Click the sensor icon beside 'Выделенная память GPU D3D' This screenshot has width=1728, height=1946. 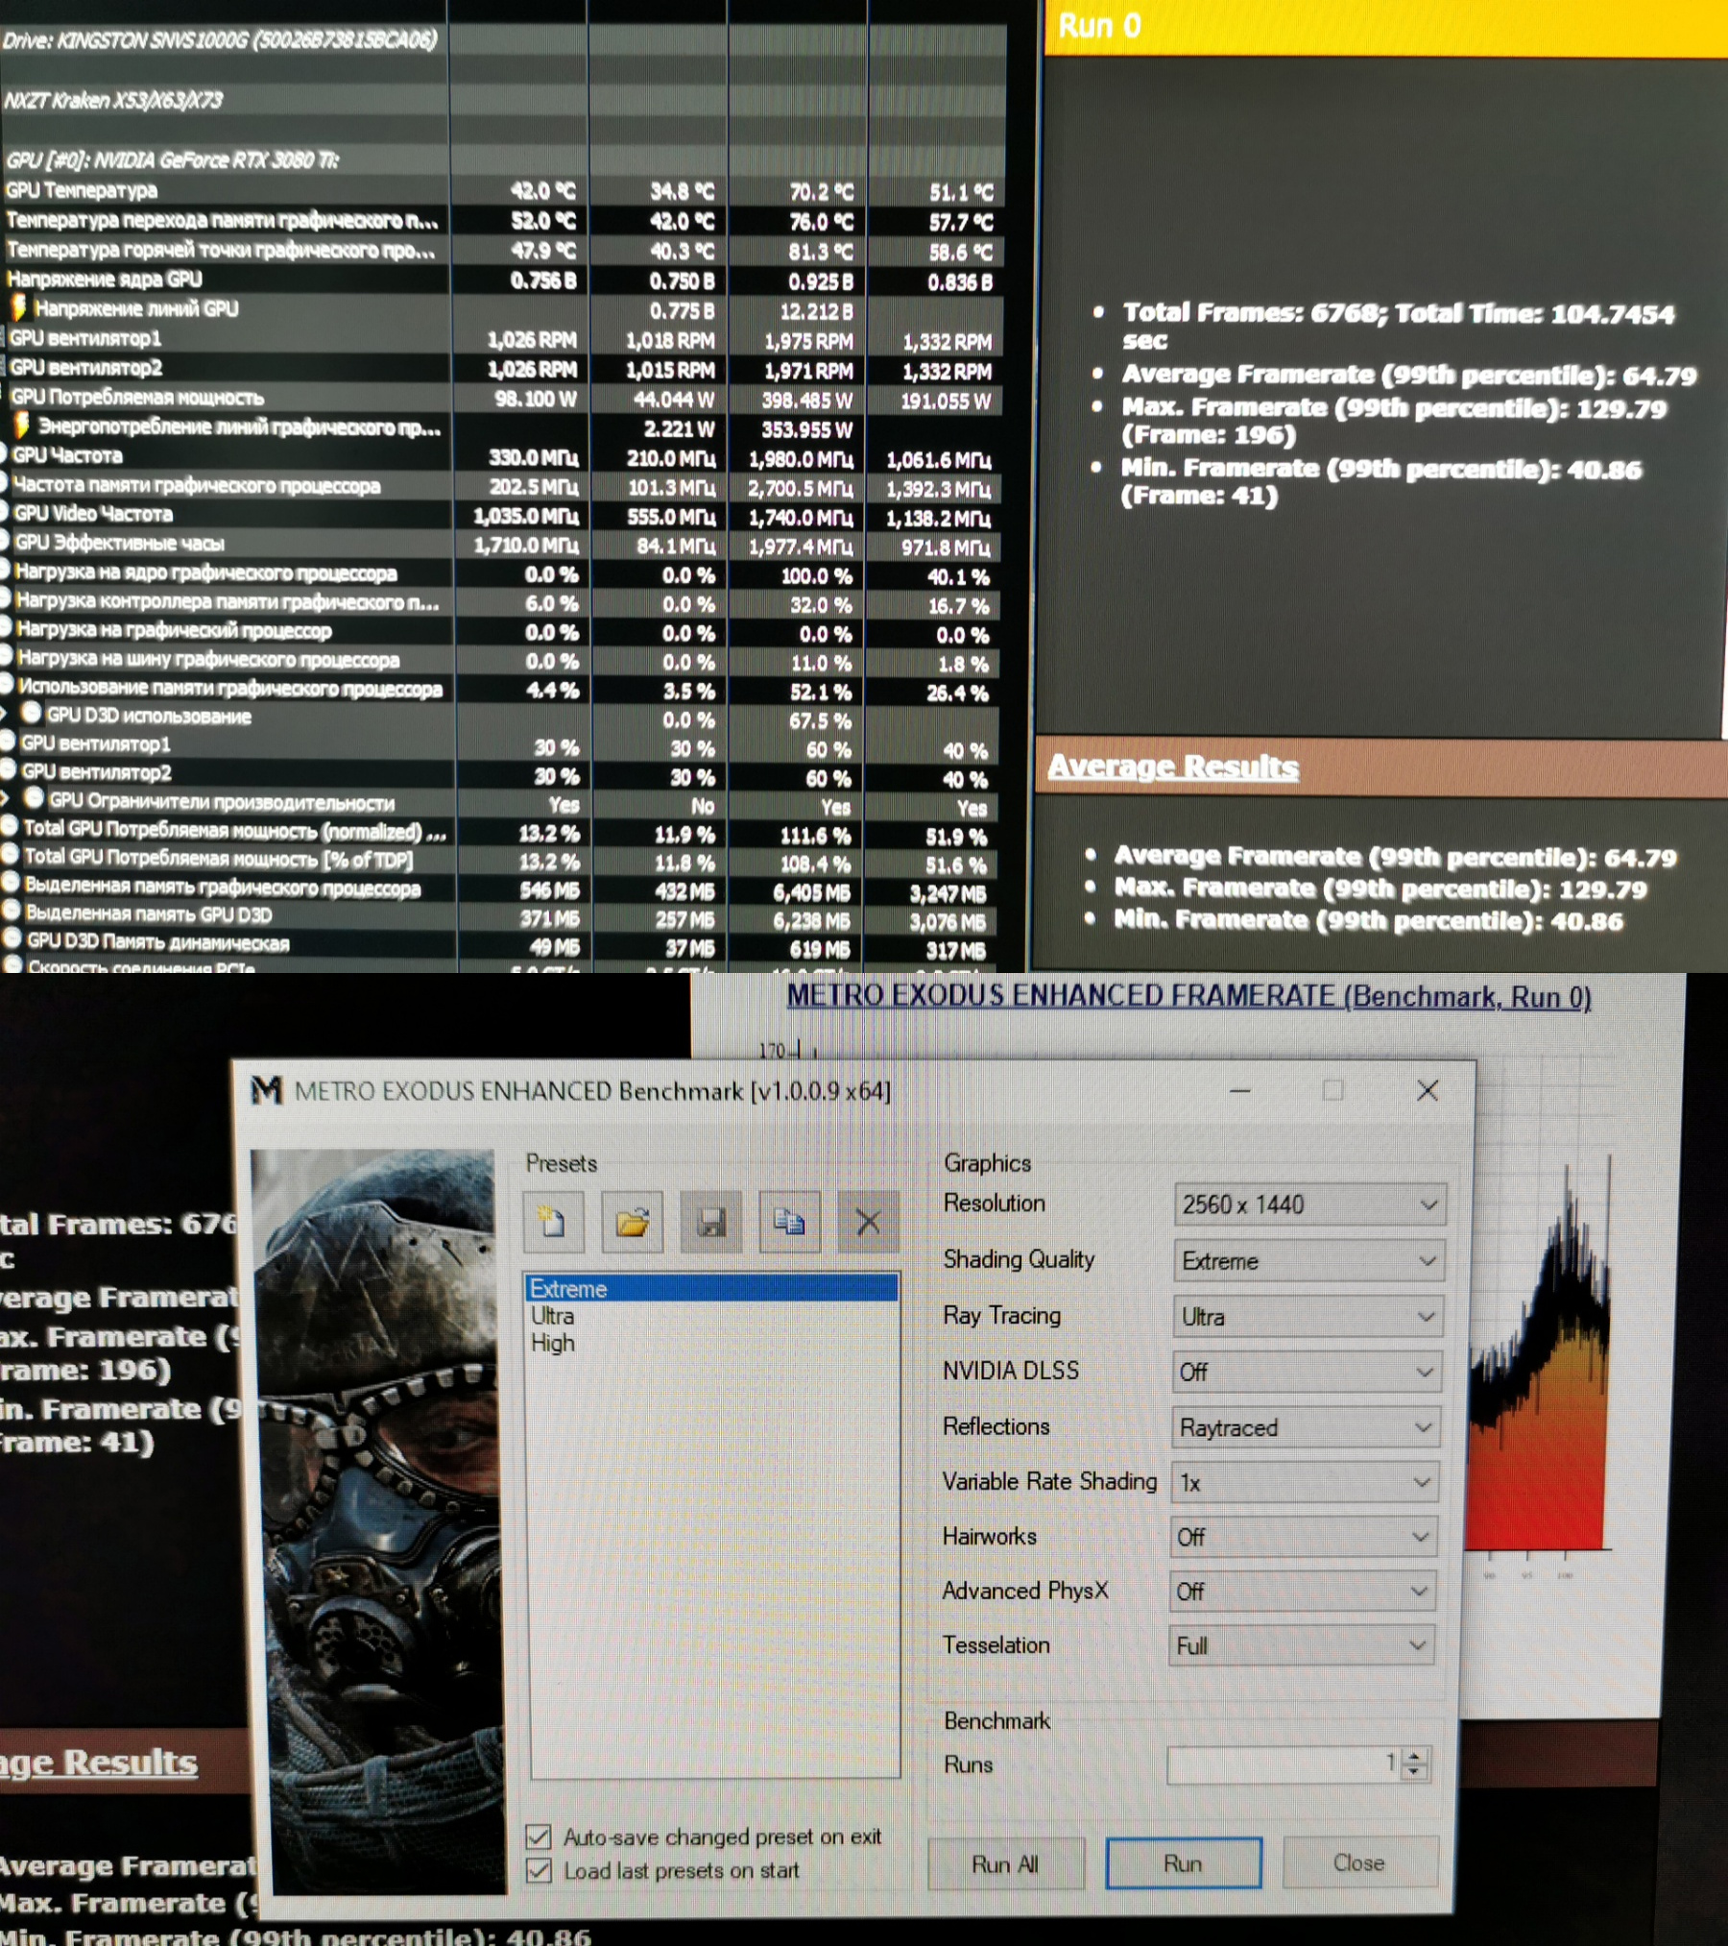12,911
